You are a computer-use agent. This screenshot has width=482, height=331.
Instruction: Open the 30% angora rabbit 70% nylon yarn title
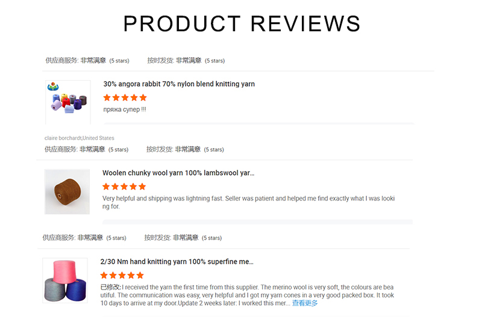(x=179, y=84)
